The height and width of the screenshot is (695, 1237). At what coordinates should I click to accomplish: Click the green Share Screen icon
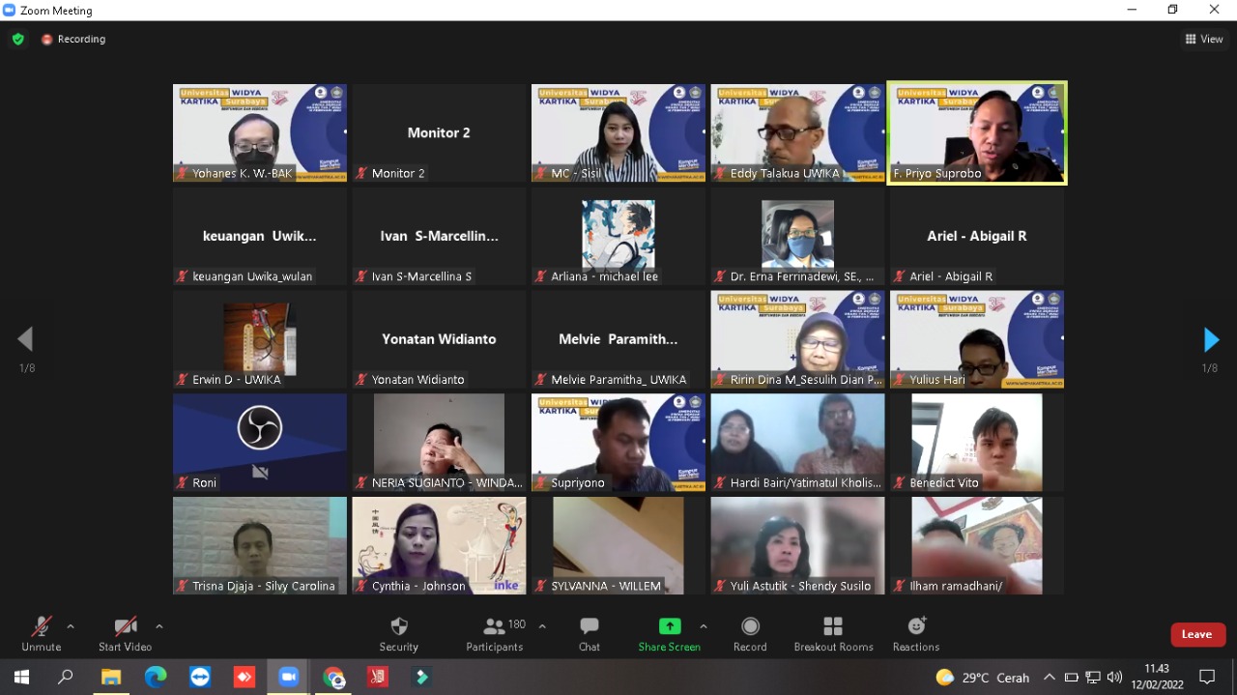pos(669,626)
